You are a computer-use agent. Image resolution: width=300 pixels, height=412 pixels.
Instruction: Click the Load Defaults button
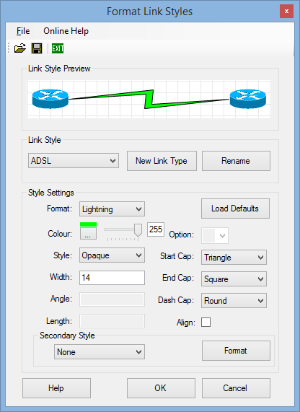[235, 209]
